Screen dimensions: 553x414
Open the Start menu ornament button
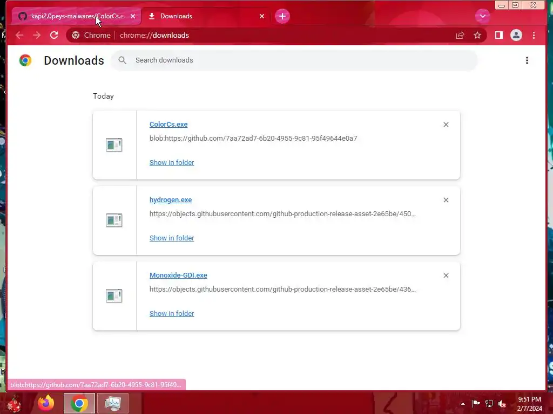pos(14,403)
